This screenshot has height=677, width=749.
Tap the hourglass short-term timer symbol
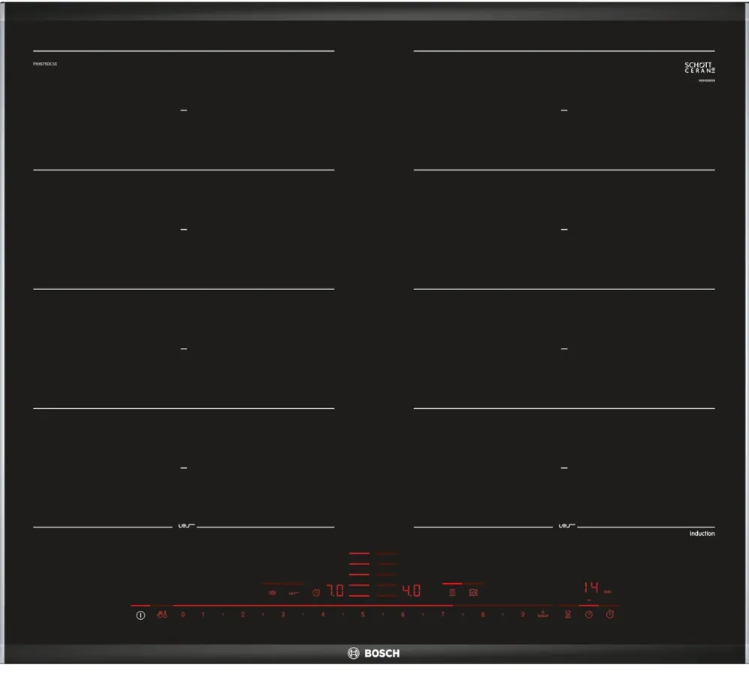point(568,615)
